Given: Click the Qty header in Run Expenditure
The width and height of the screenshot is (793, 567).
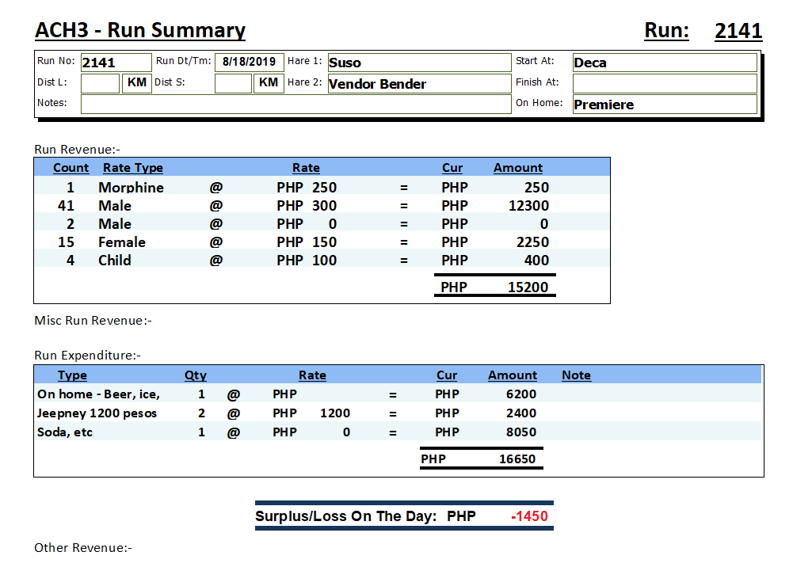Looking at the screenshot, I should click(195, 375).
